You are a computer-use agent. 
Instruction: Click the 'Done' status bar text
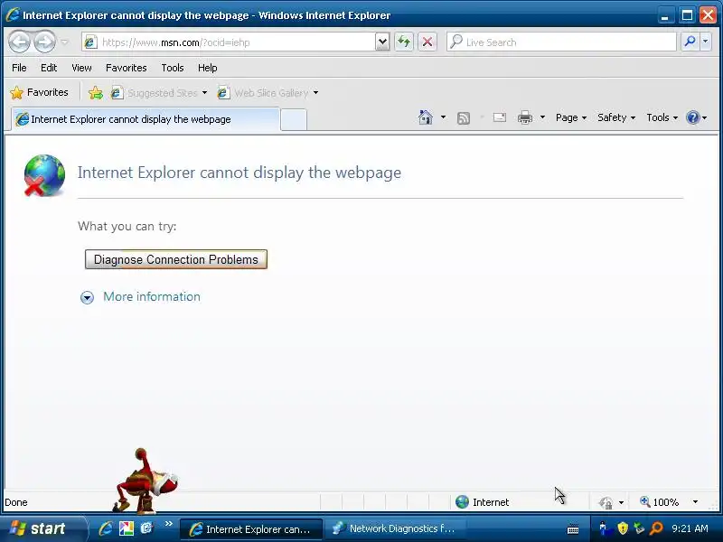click(x=16, y=502)
